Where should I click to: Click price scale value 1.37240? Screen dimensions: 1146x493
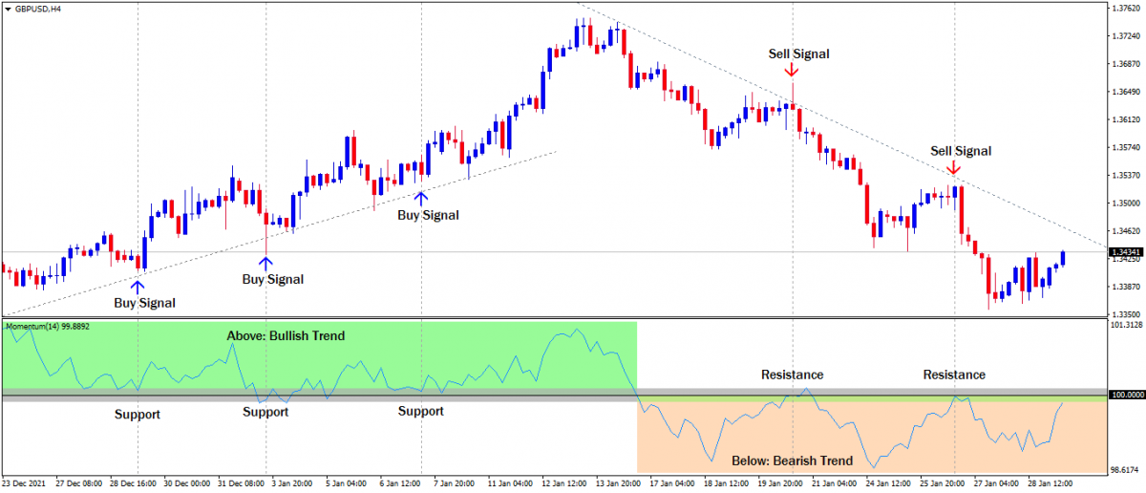click(x=1127, y=37)
